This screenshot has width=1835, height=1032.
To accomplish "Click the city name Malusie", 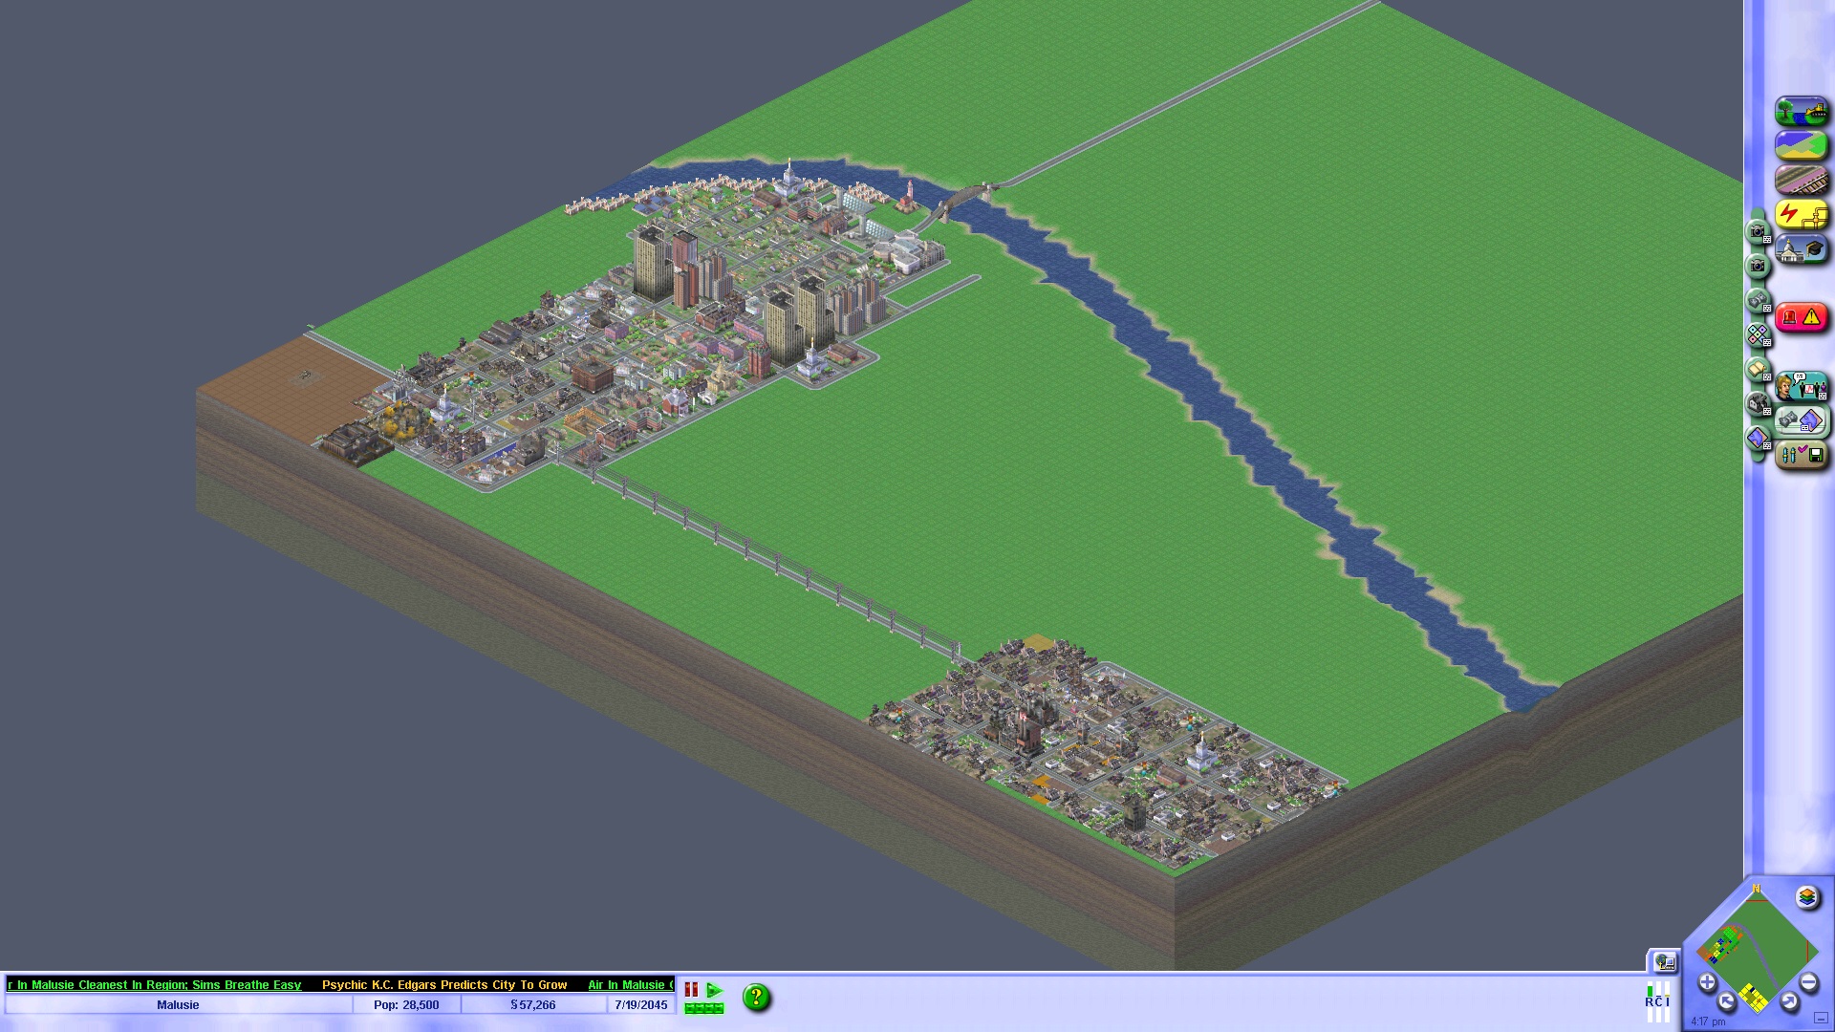I will click(178, 1005).
